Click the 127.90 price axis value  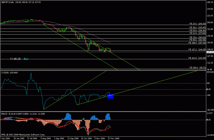[x=210, y=56]
